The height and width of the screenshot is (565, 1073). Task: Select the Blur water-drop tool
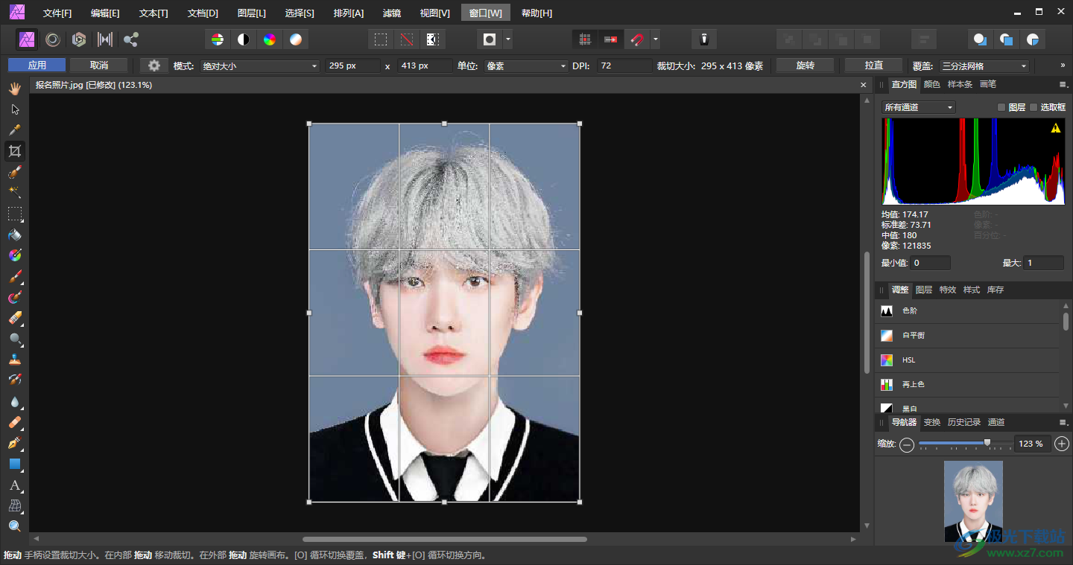tap(14, 401)
